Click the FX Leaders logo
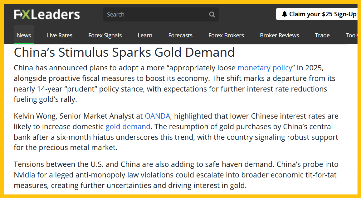This screenshot has height=198, width=361. pyautogui.click(x=47, y=14)
